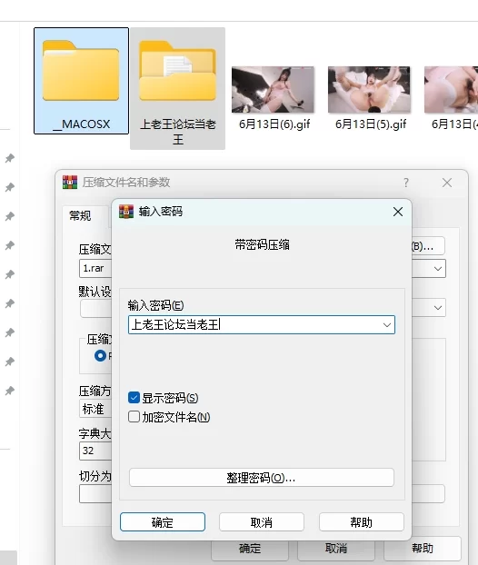Open the 标准 compression method dropdown
Image resolution: width=478 pixels, height=565 pixels.
95,409
